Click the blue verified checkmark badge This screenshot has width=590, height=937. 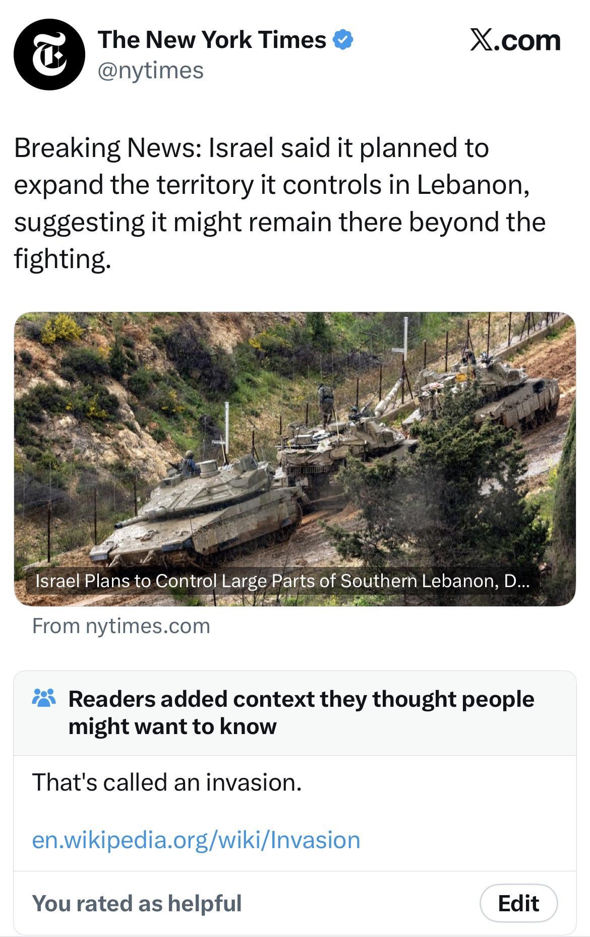pos(343,39)
